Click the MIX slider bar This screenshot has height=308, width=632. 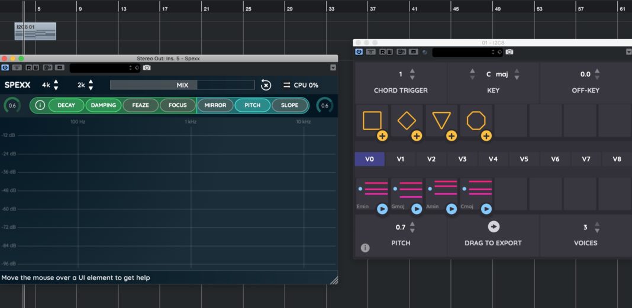click(x=182, y=85)
